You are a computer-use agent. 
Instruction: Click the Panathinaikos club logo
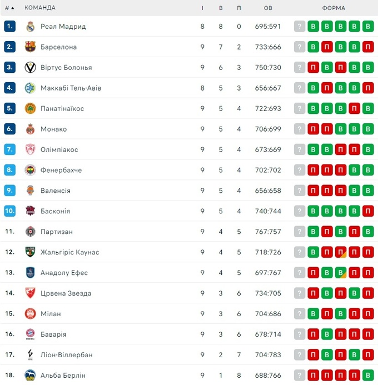pyautogui.click(x=31, y=109)
